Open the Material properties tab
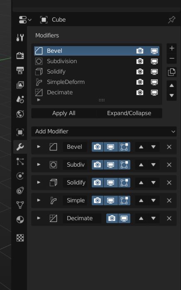Image resolution: width=181 pixels, height=290 pixels. pos(20,219)
